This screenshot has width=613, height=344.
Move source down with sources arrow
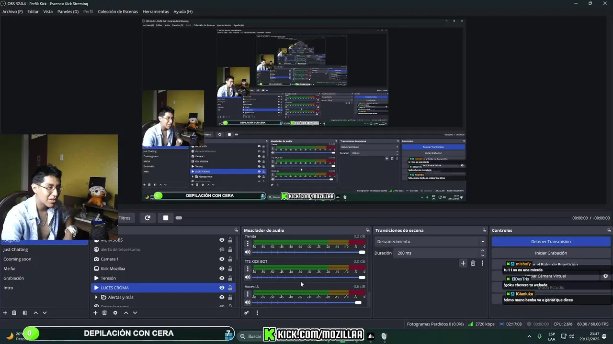click(x=135, y=313)
